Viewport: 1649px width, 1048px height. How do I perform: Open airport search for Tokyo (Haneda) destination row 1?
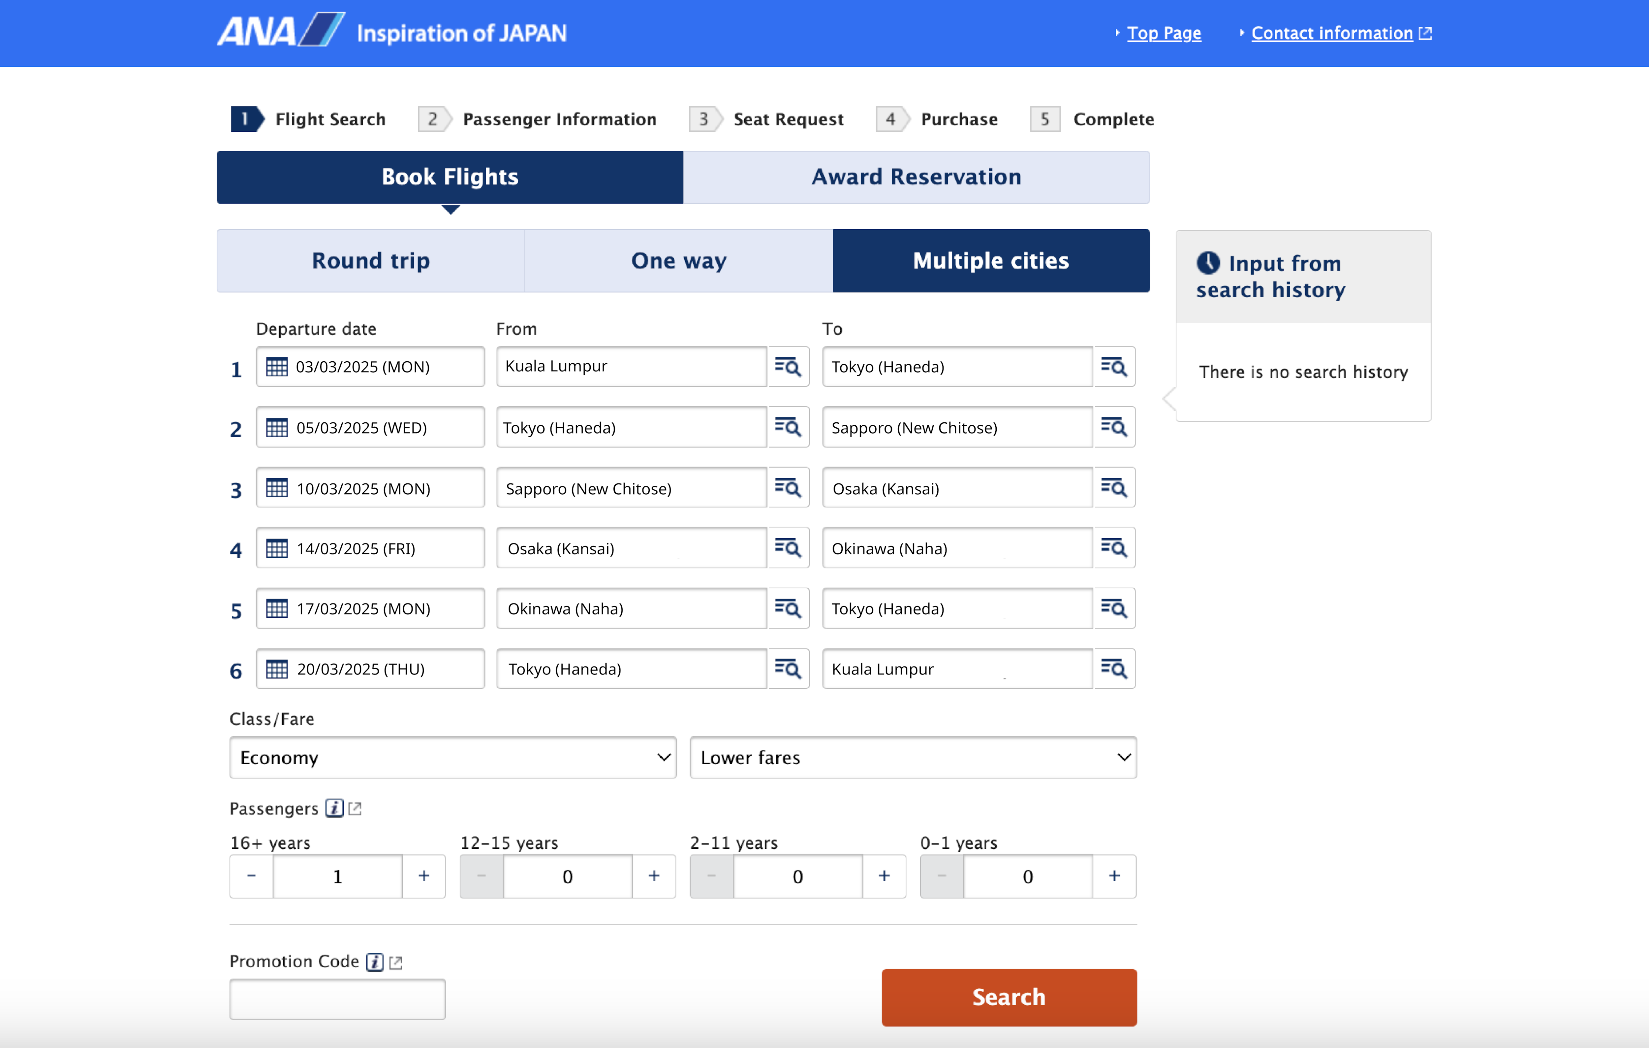(x=1114, y=367)
